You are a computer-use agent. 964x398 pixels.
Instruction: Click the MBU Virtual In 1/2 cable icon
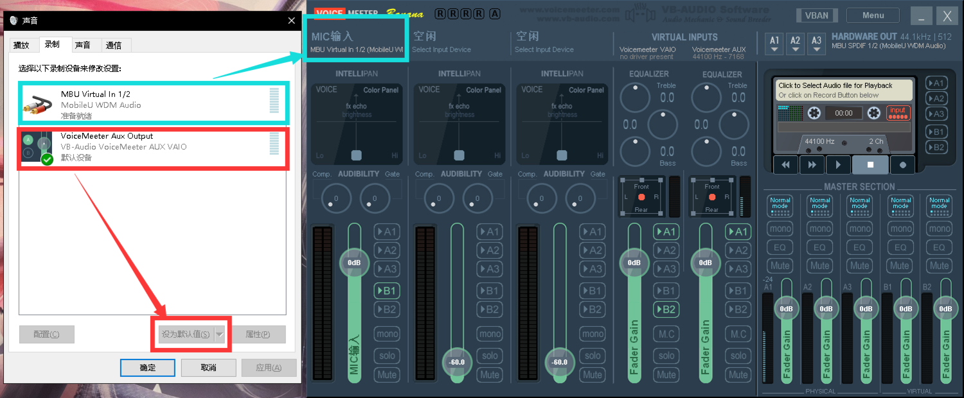[37, 103]
